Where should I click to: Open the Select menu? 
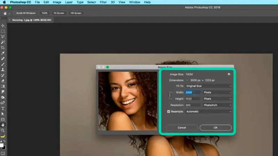tap(91, 2)
